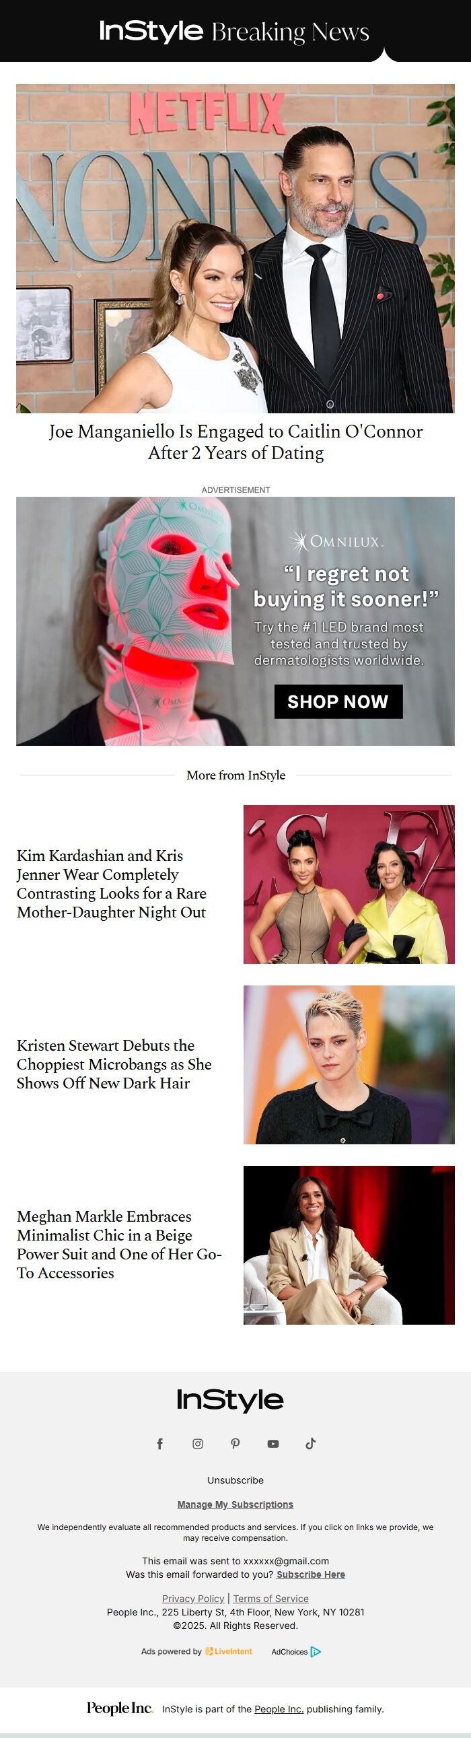Click the InStyle Breaking News header
The height and width of the screenshot is (1738, 471).
click(x=235, y=31)
